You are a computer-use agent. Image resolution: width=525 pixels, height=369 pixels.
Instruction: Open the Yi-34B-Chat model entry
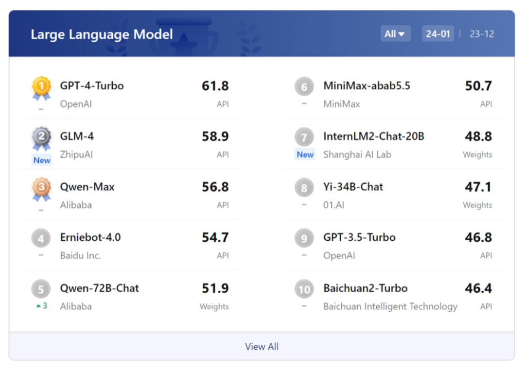pos(353,187)
